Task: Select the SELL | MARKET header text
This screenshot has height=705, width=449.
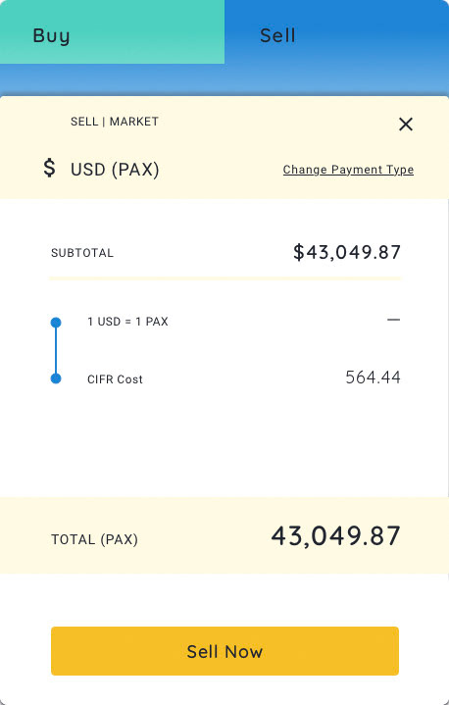Action: tap(115, 122)
